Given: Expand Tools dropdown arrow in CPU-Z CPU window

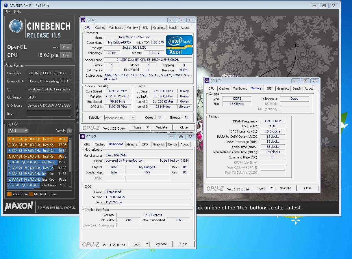Looking at the screenshot, I should click(x=147, y=127).
